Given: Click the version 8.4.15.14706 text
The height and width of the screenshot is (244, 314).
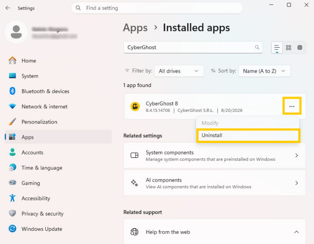Looking at the screenshot, I should coord(158,110).
